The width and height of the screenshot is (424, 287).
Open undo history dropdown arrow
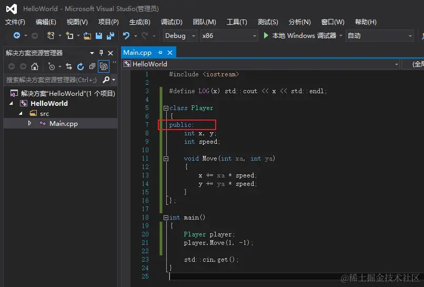[136, 36]
